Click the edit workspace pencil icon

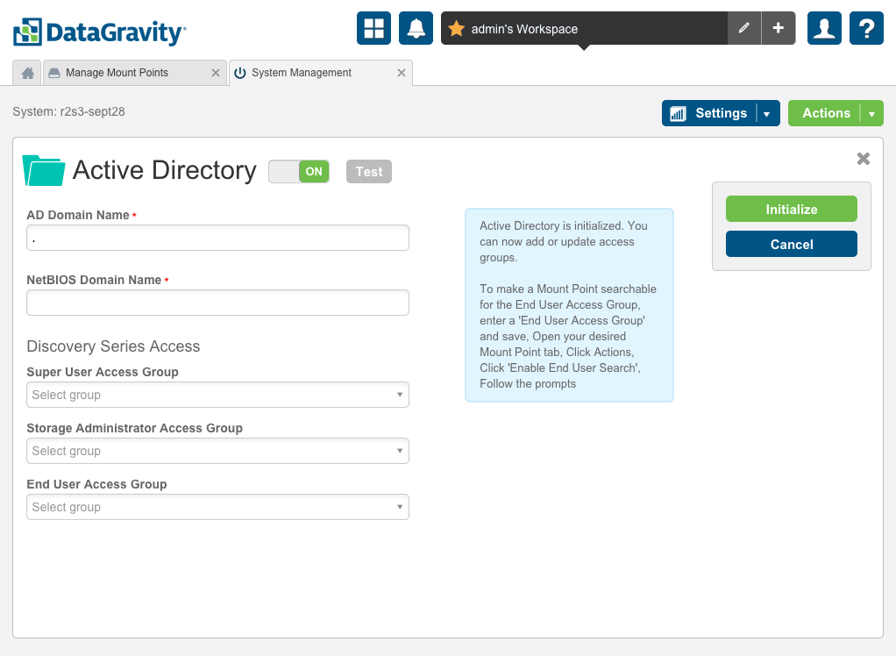[x=743, y=28]
